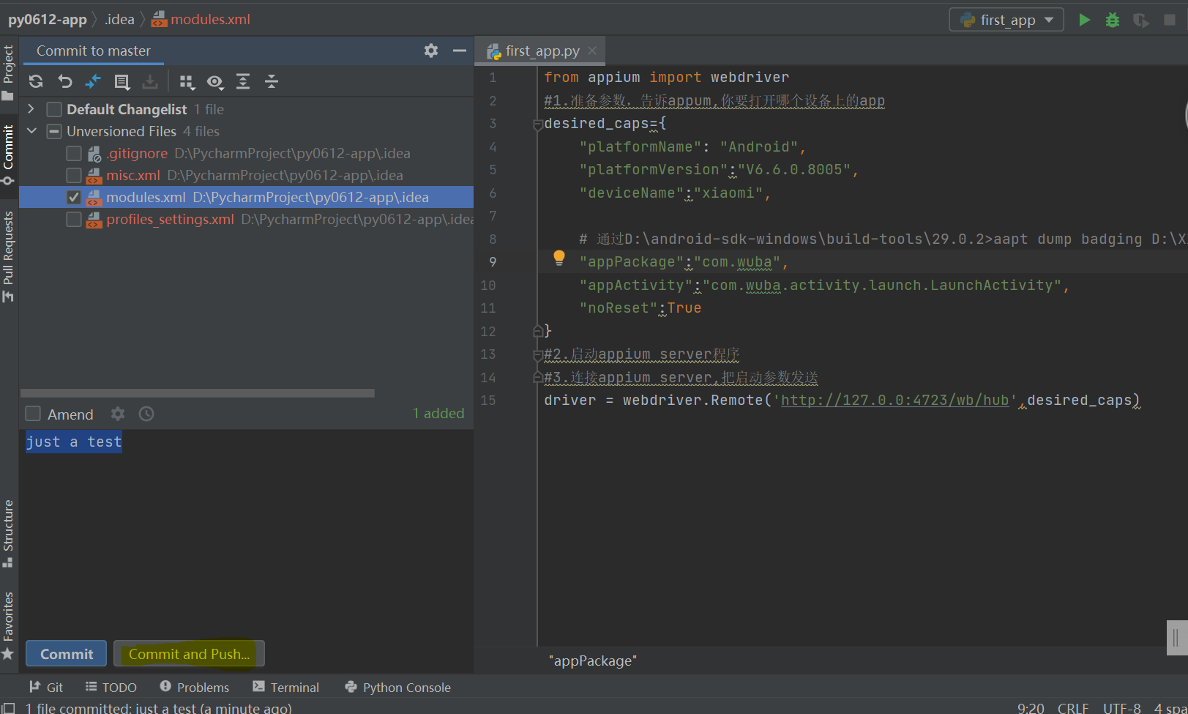Viewport: 1188px width, 714px height.
Task: Click the fold end marker at line 14
Action: pos(538,378)
